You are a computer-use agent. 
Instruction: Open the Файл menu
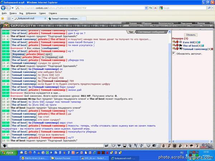[x=4, y=13]
